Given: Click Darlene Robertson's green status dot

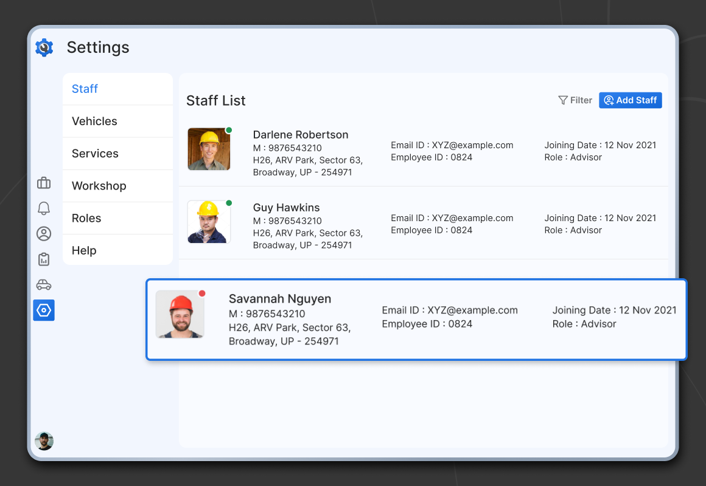Looking at the screenshot, I should click(x=229, y=131).
